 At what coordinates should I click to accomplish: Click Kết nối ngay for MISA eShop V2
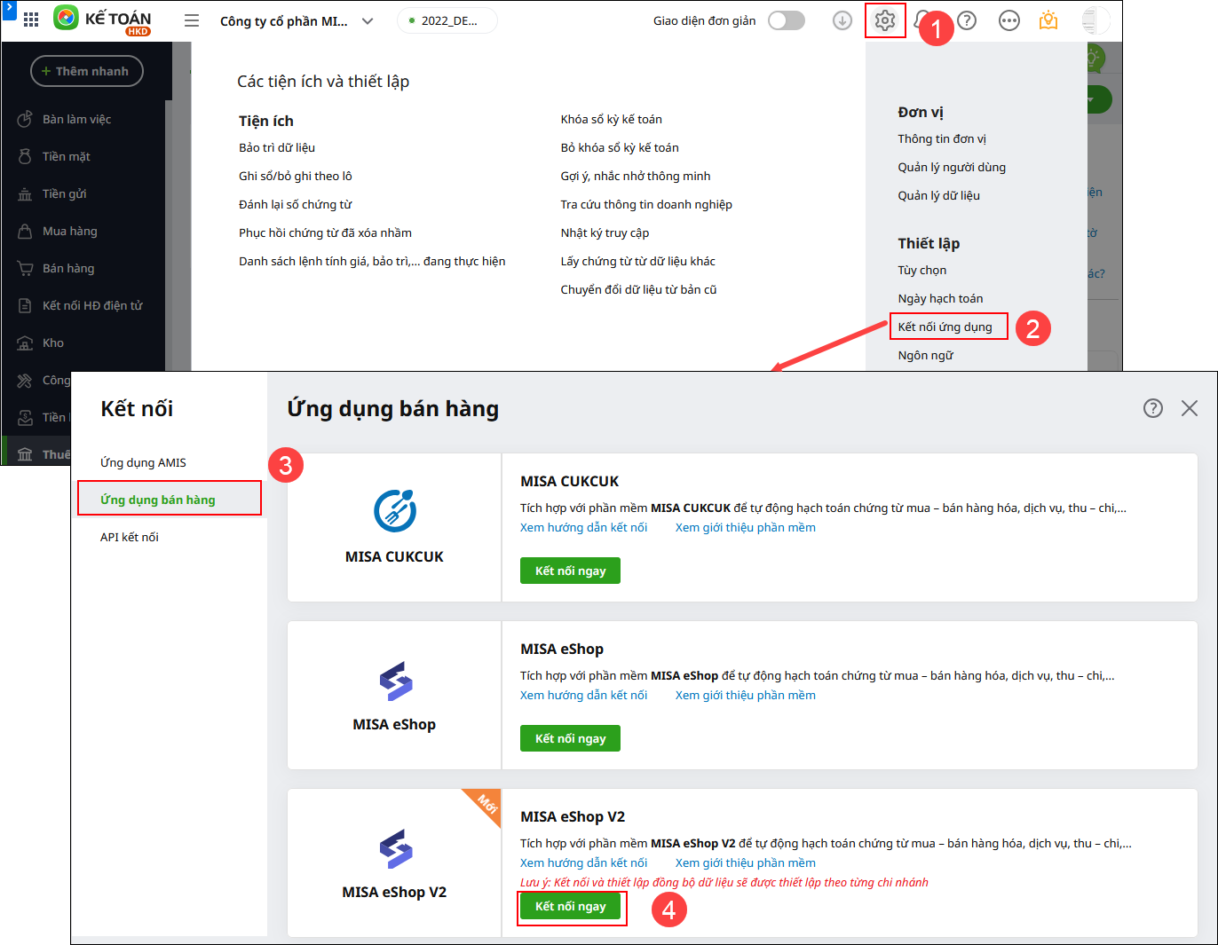570,906
